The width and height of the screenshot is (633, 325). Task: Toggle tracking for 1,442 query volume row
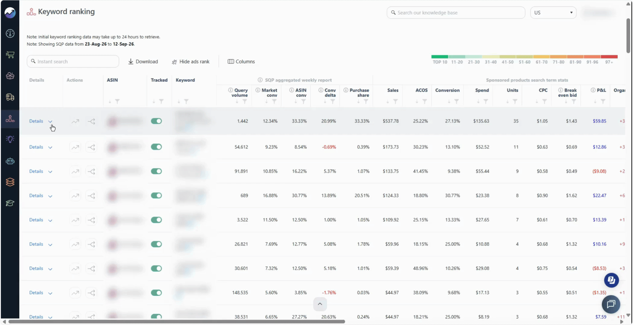click(x=156, y=121)
